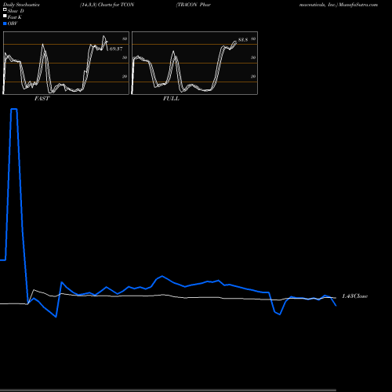392x392 pixels.
Task: Click the 20 axis label in FAST chart
Action: click(125, 76)
